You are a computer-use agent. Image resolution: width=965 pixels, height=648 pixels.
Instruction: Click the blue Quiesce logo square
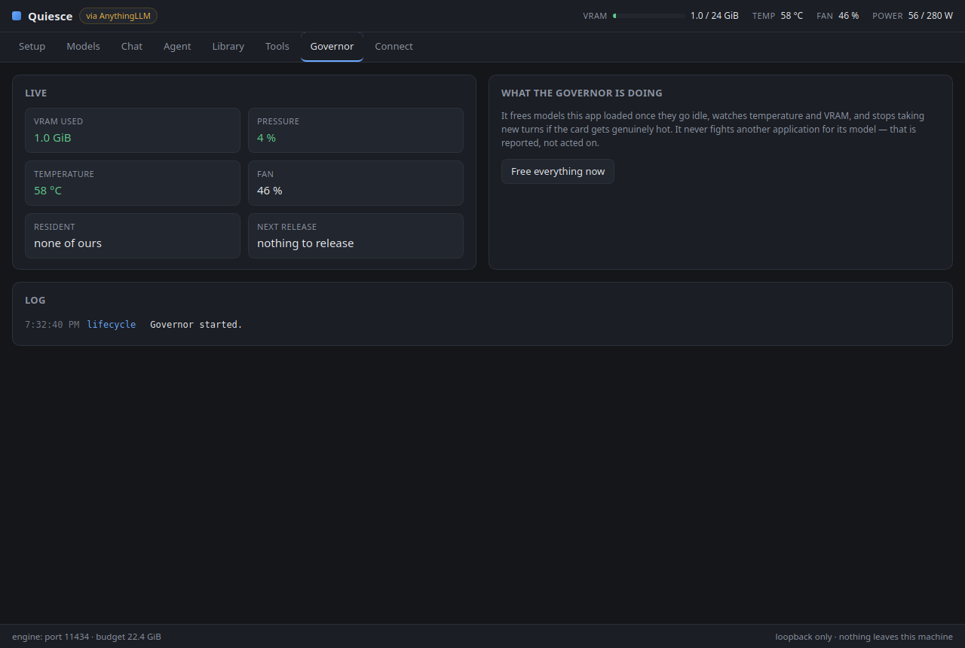point(17,16)
